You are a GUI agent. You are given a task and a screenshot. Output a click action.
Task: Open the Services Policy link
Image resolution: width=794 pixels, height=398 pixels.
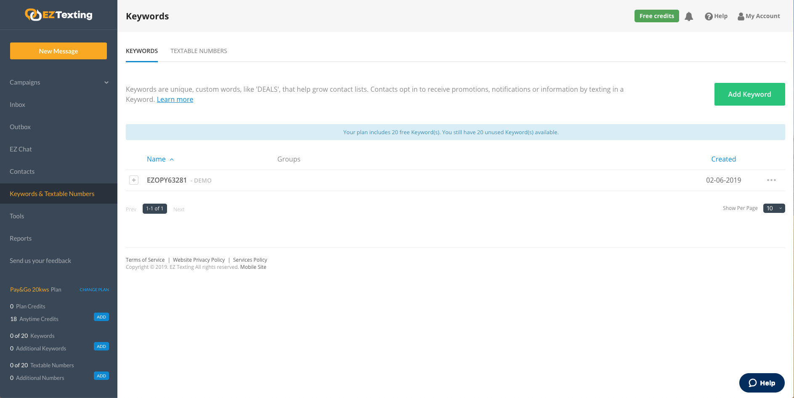coord(250,260)
